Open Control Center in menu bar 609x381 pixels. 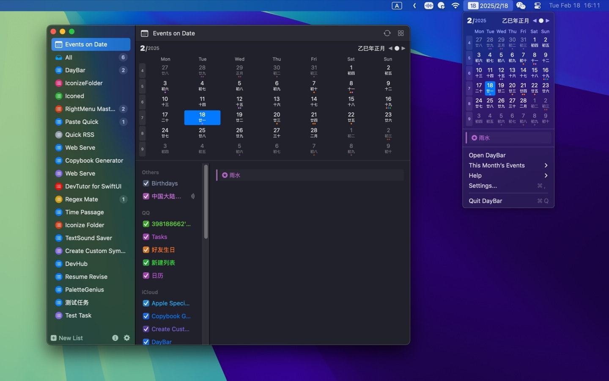(538, 6)
